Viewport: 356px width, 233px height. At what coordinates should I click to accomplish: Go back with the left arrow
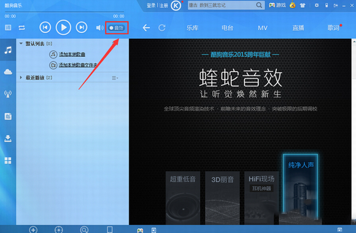pos(146,28)
